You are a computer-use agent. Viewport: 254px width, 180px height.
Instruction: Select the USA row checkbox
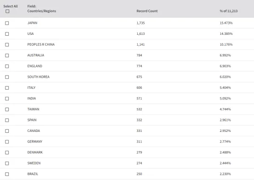[x=7, y=34]
